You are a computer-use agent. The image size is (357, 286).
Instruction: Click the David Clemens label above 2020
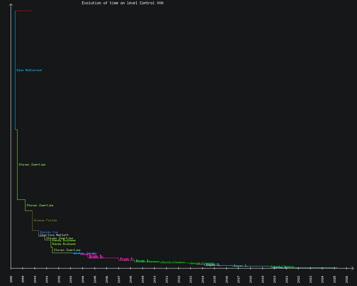point(282,266)
